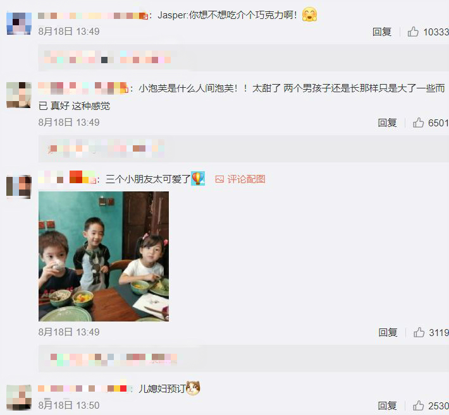The width and height of the screenshot is (449, 415).
Task: Open avatar of the 三个小朋友 commenter
Action: 19,187
